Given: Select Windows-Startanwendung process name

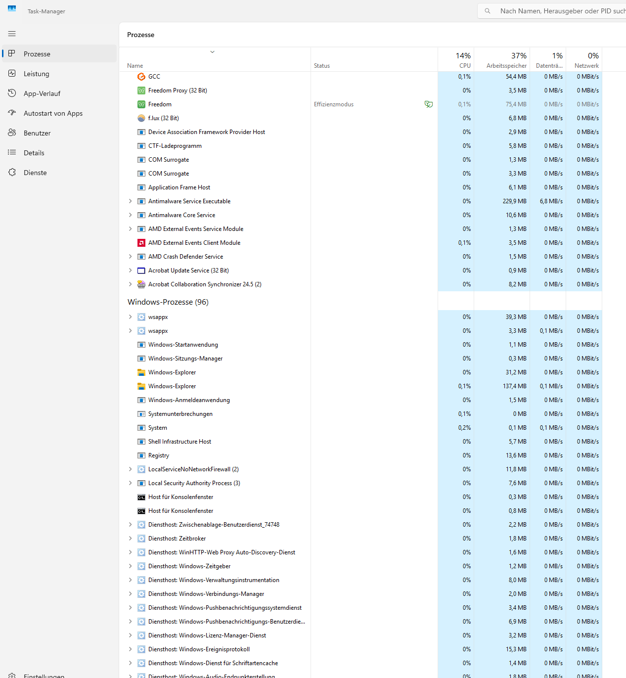Looking at the screenshot, I should 183,345.
